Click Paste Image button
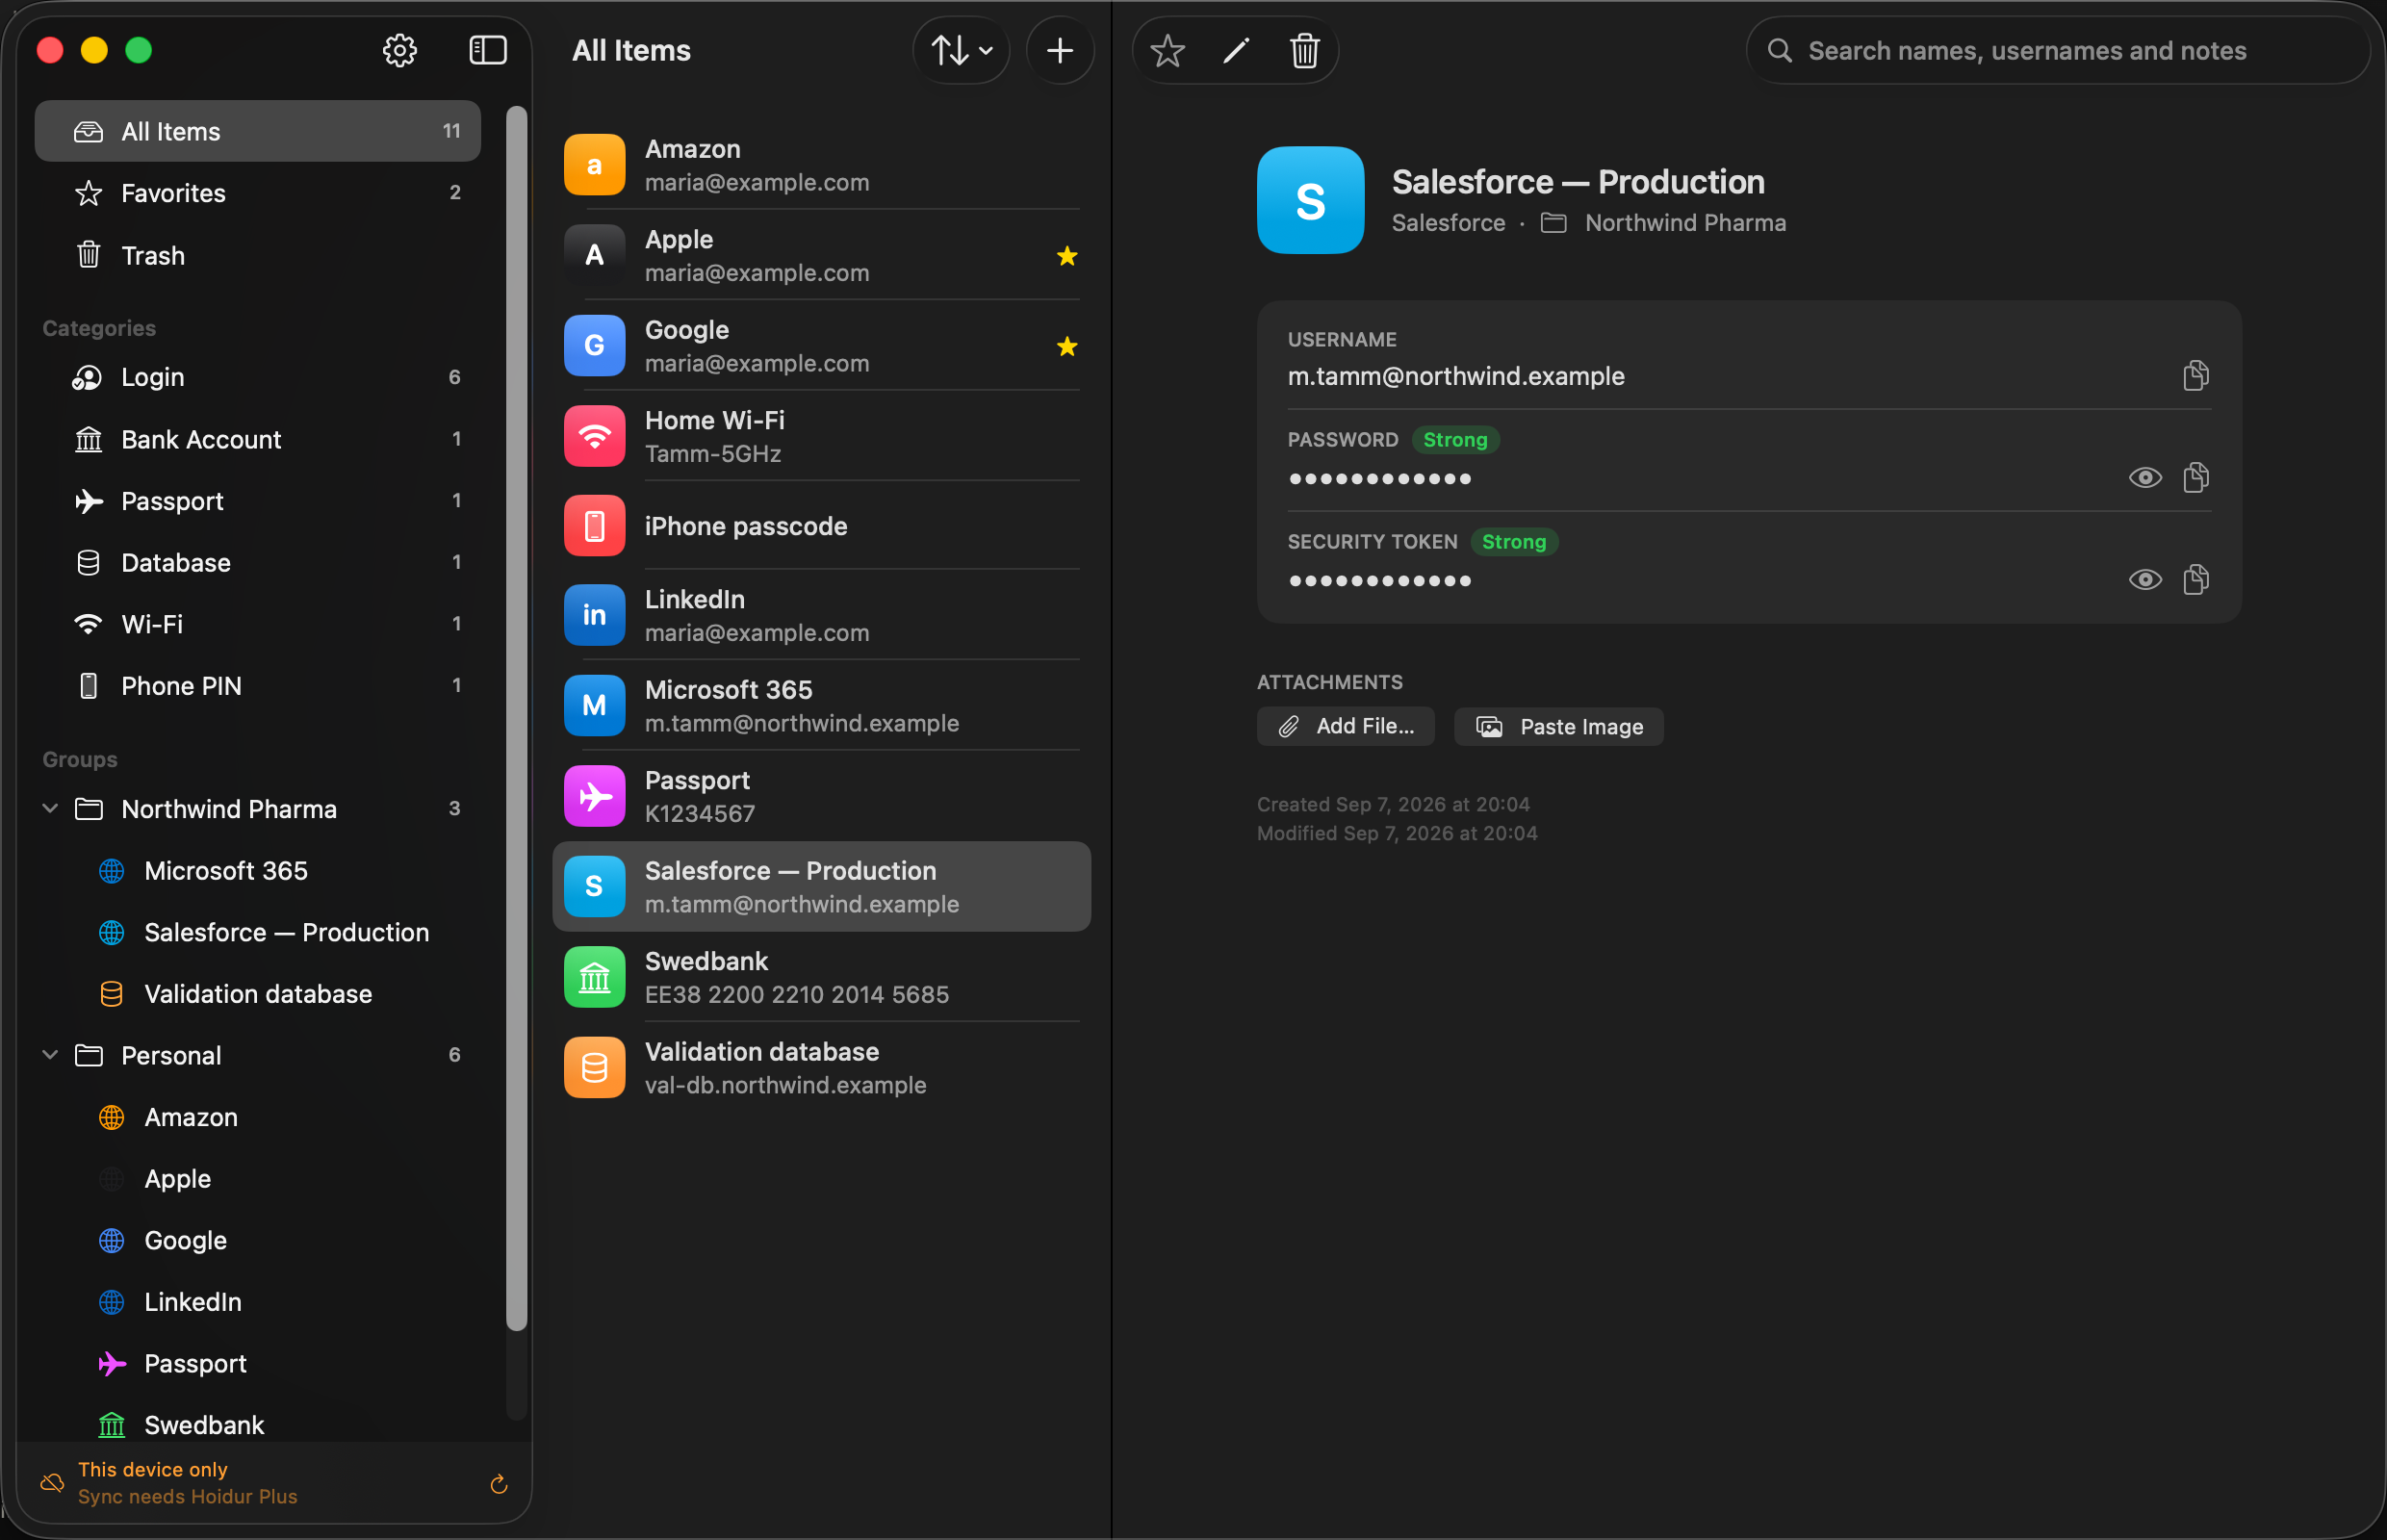Screen dimensions: 2387x1540 click(x=1558, y=726)
